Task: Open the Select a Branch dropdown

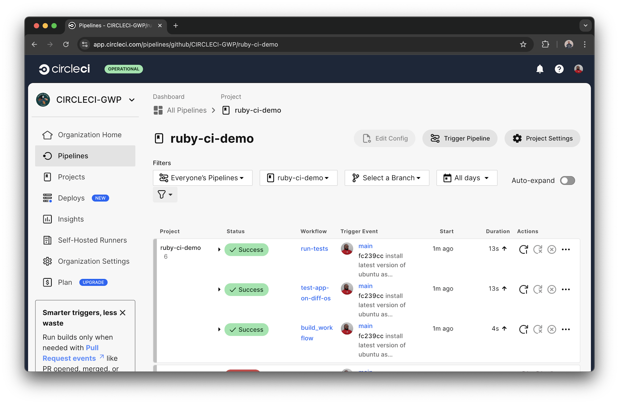Action: point(387,178)
